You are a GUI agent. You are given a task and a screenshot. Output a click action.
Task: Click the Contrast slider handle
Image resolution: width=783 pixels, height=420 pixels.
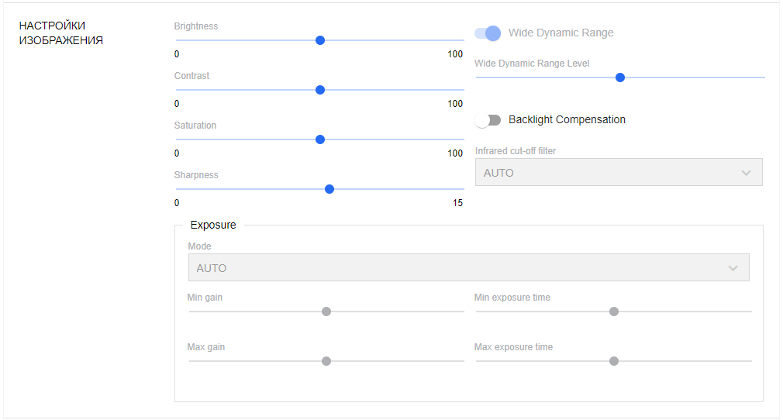click(x=320, y=90)
